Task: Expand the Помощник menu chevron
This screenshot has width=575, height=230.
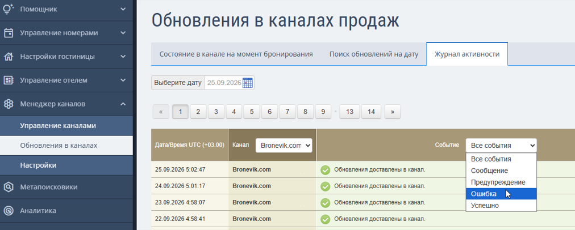Action: pyautogui.click(x=123, y=9)
